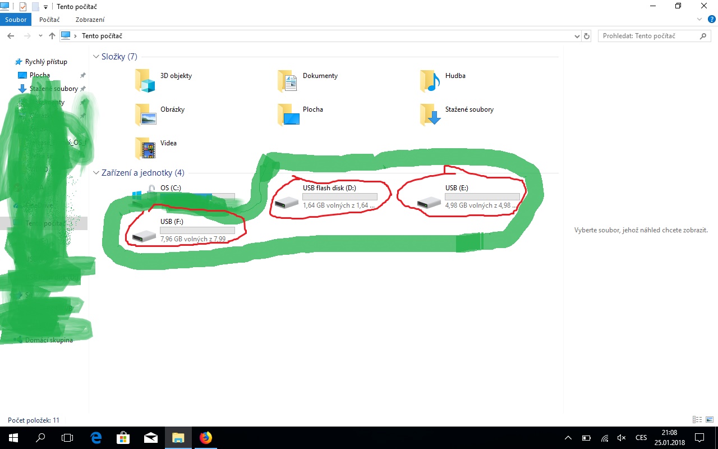Screen dimensions: 718x449
Task: Launch Microsoft Edge from taskbar
Action: pyautogui.click(x=96, y=438)
